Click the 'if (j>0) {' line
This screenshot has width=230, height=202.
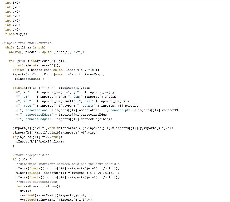coord(22,159)
